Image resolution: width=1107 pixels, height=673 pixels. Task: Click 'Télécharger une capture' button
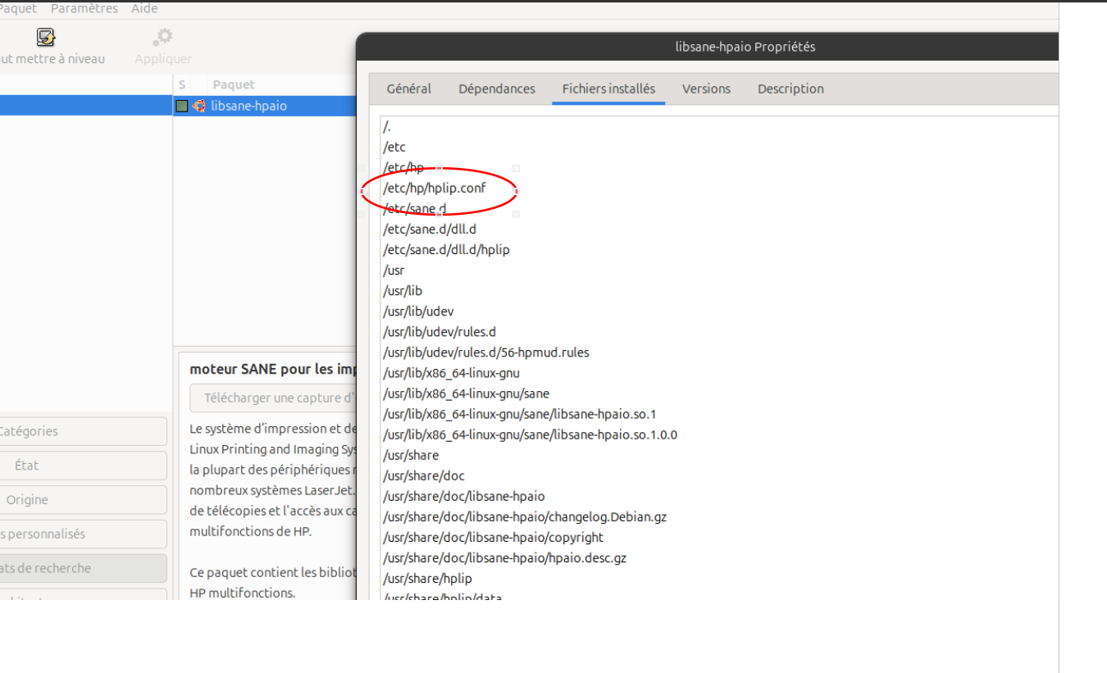tap(273, 398)
